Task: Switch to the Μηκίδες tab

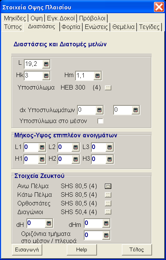Action: [15, 18]
